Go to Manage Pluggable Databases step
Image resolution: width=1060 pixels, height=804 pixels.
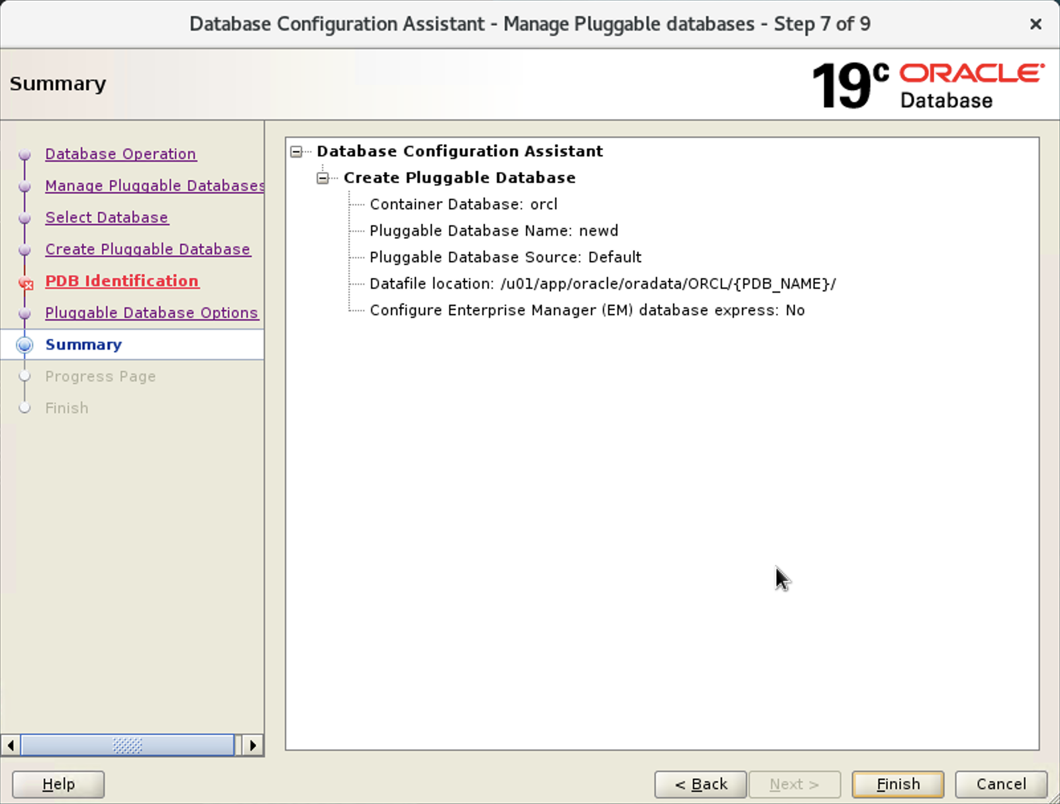pyautogui.click(x=155, y=185)
